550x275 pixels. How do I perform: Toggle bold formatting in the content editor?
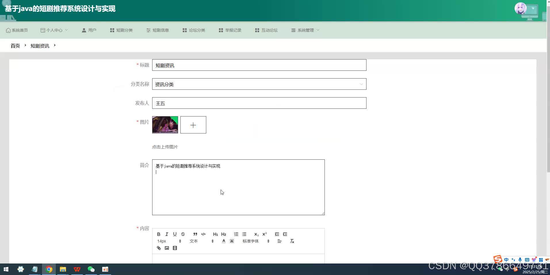tap(158, 234)
